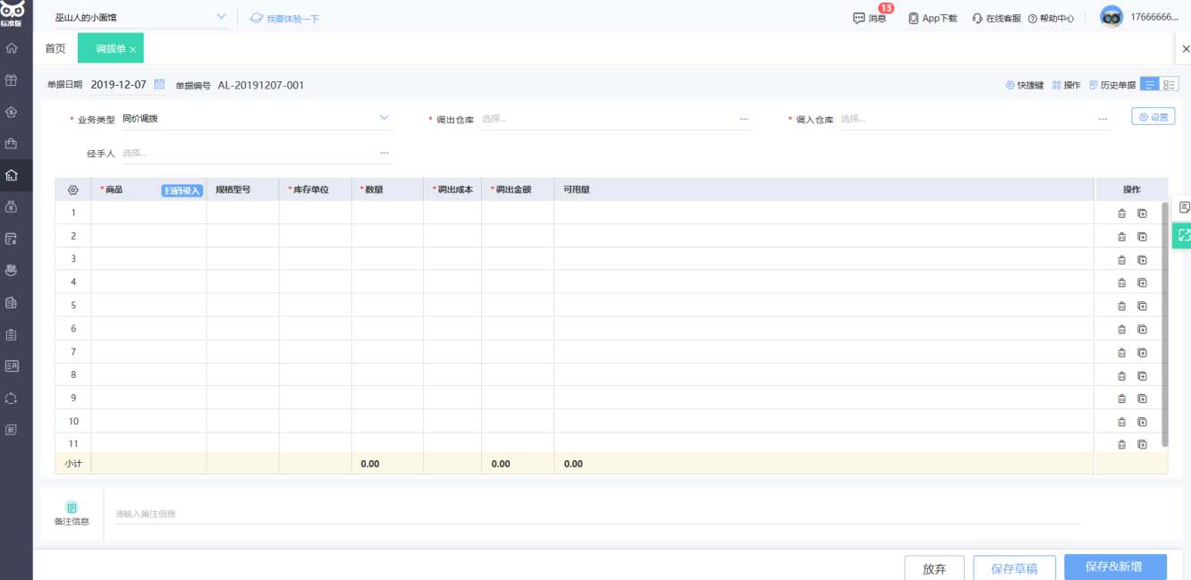Click the green fullscreen expand icon

1183,236
